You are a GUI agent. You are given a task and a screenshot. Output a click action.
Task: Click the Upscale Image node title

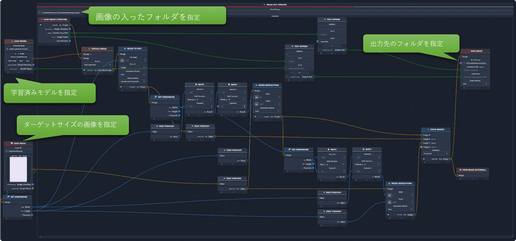pyautogui.click(x=99, y=49)
